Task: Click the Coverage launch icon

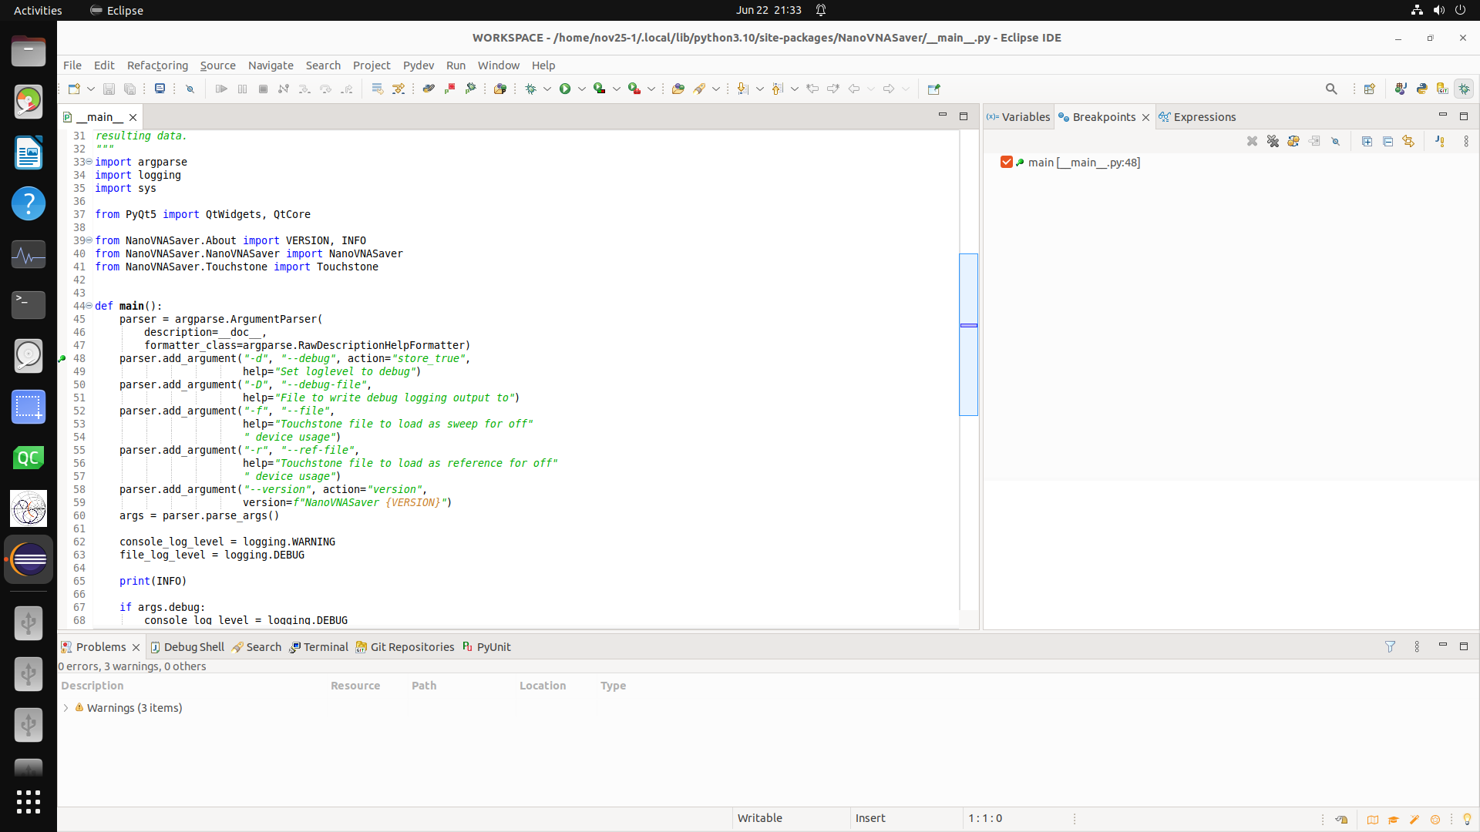Action: 600,89
